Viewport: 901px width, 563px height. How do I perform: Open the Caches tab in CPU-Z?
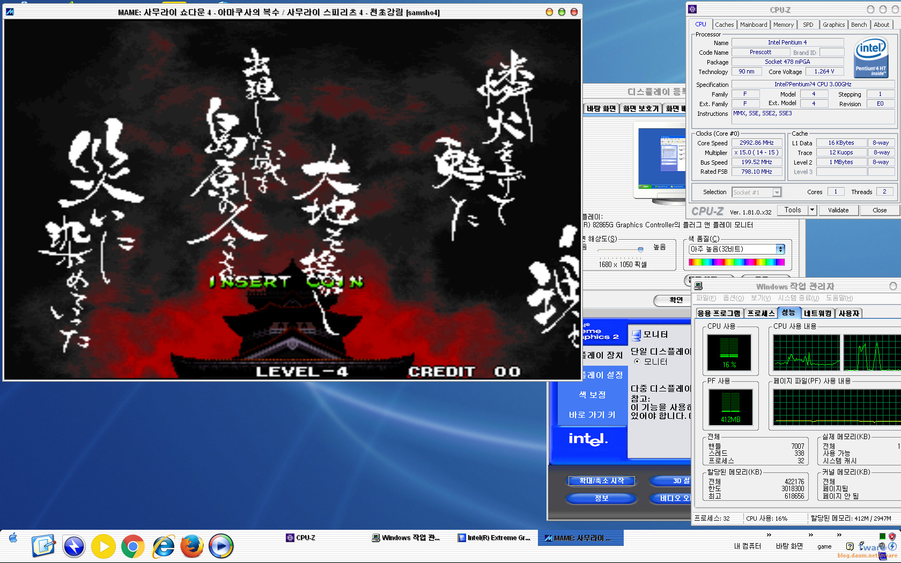coord(724,25)
